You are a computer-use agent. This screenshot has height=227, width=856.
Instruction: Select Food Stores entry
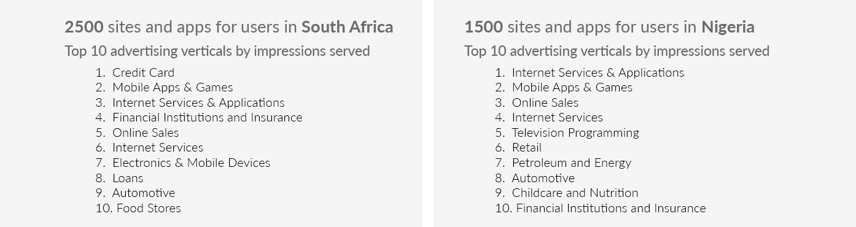click(149, 208)
